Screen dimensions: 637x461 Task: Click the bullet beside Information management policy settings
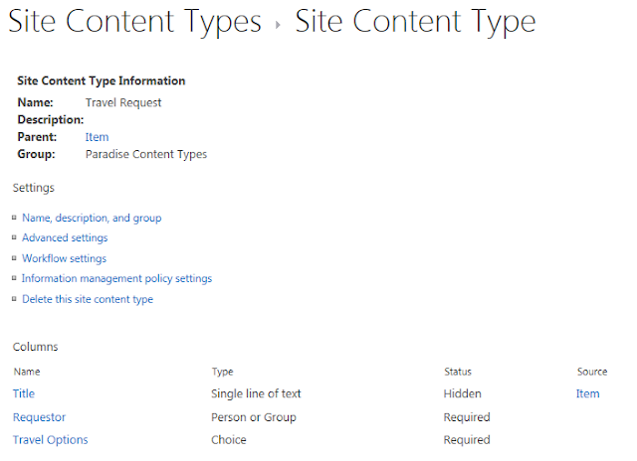(x=15, y=278)
